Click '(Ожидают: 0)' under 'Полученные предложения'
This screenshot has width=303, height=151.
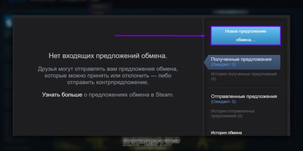point(223,64)
